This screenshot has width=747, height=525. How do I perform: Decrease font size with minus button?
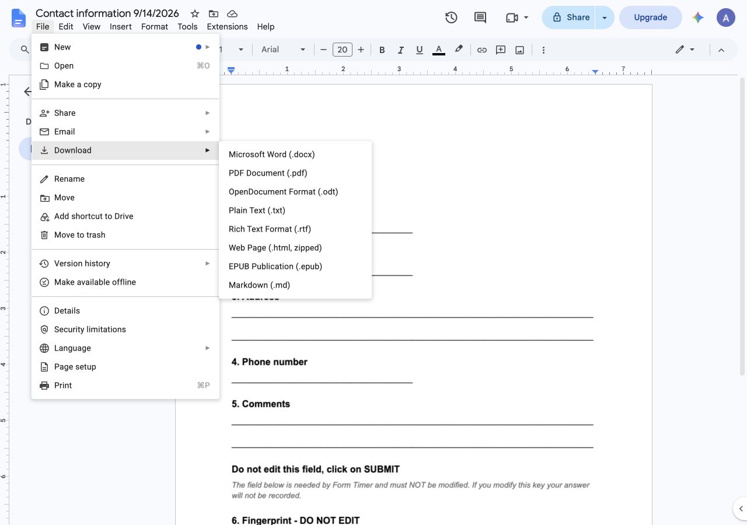[x=323, y=50]
